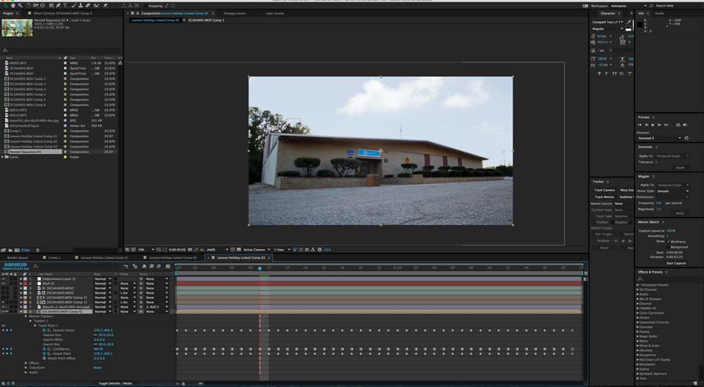
Task: Jump to first frame in Preview panel
Action: click(x=639, y=125)
